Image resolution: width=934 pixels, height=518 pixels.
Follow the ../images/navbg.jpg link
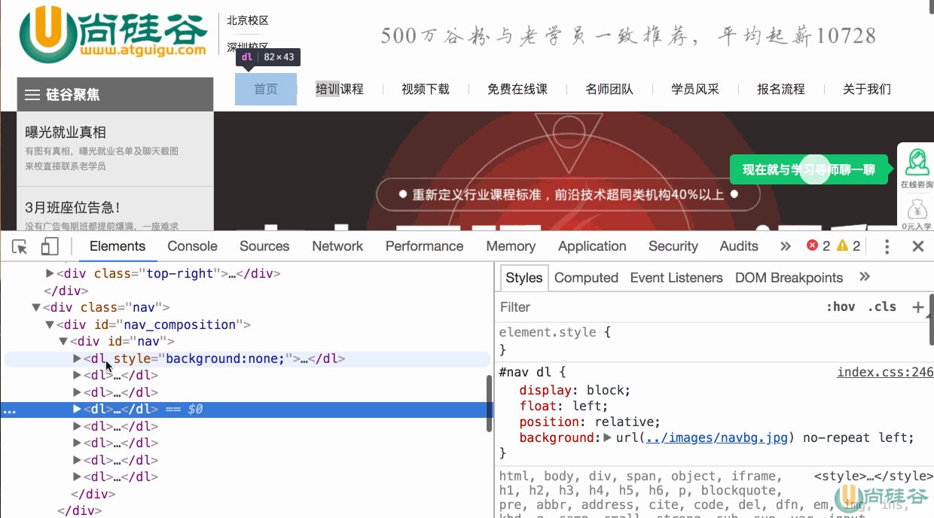pyautogui.click(x=717, y=437)
